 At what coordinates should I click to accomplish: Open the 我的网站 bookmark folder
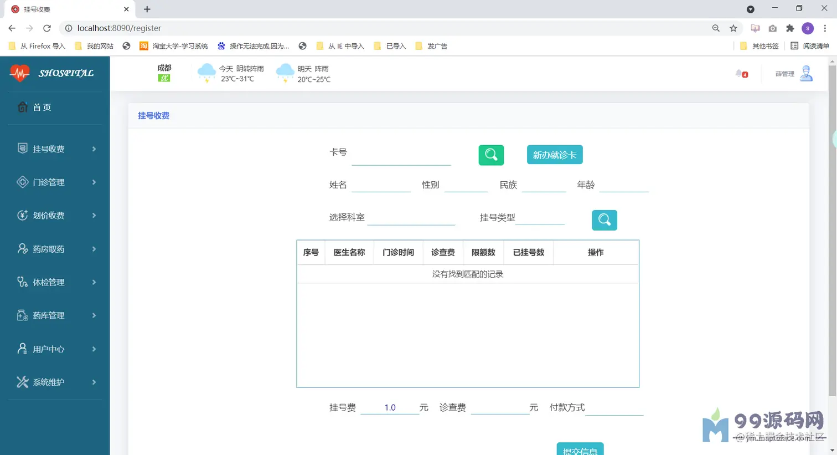[x=94, y=46]
